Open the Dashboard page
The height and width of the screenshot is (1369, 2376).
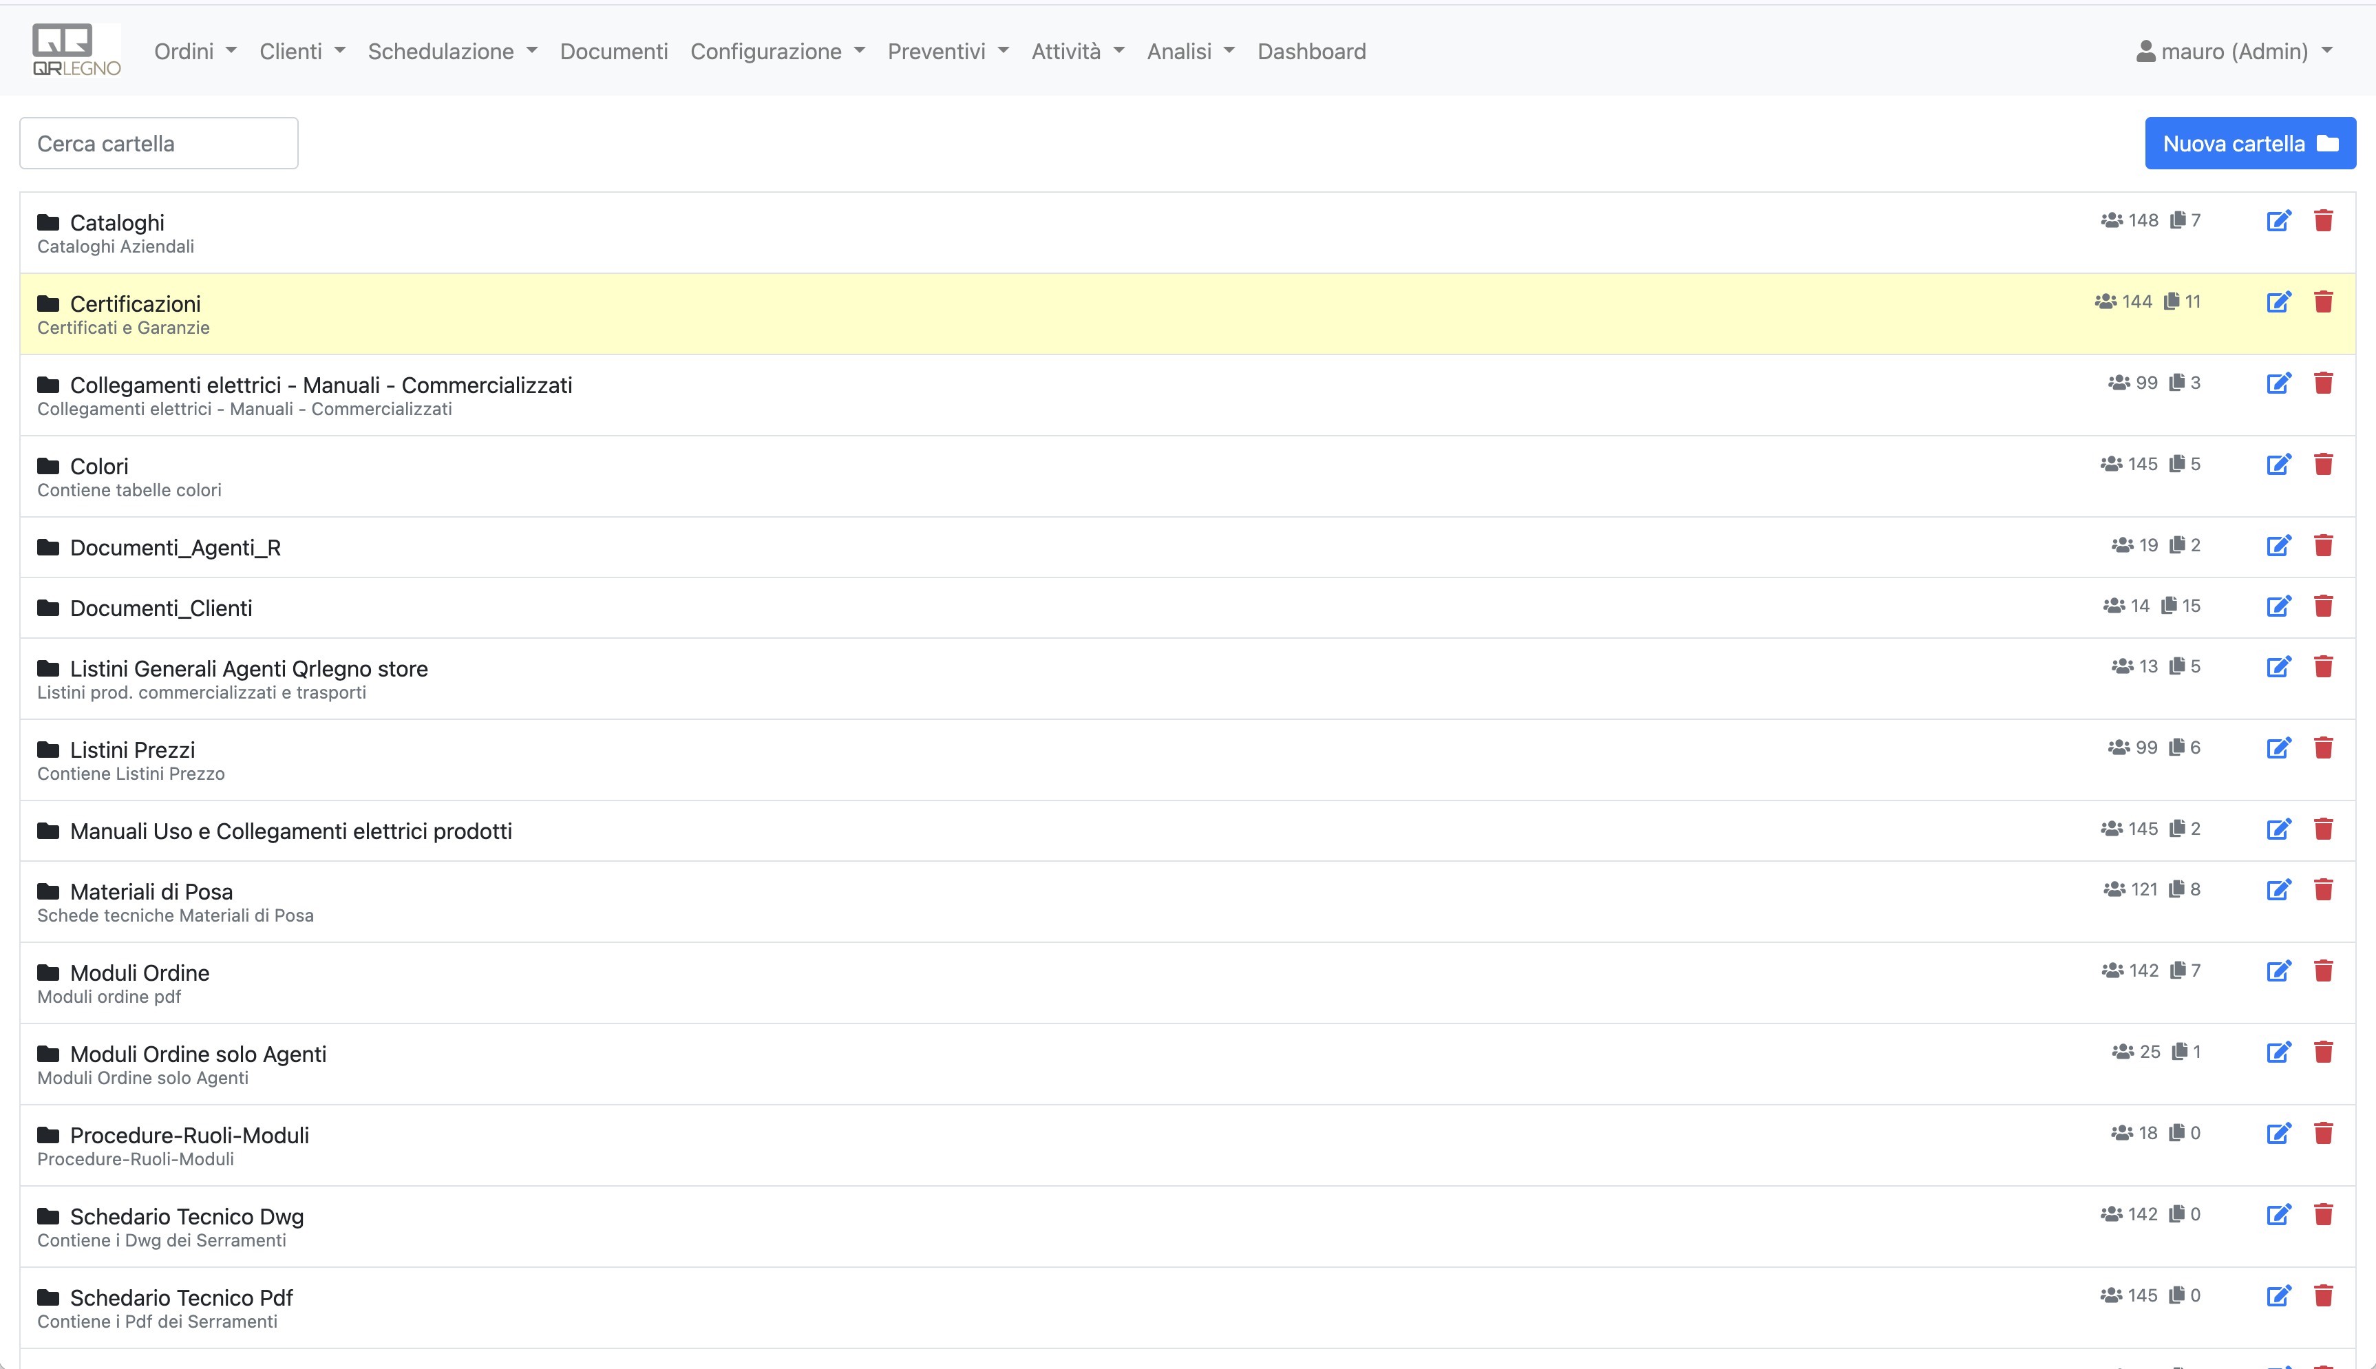(1311, 52)
